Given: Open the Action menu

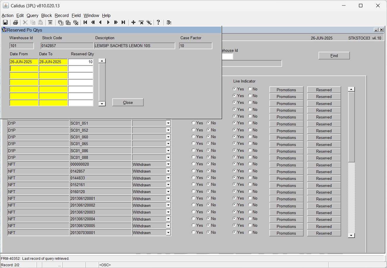Looking at the screenshot, I should tap(8, 16).
